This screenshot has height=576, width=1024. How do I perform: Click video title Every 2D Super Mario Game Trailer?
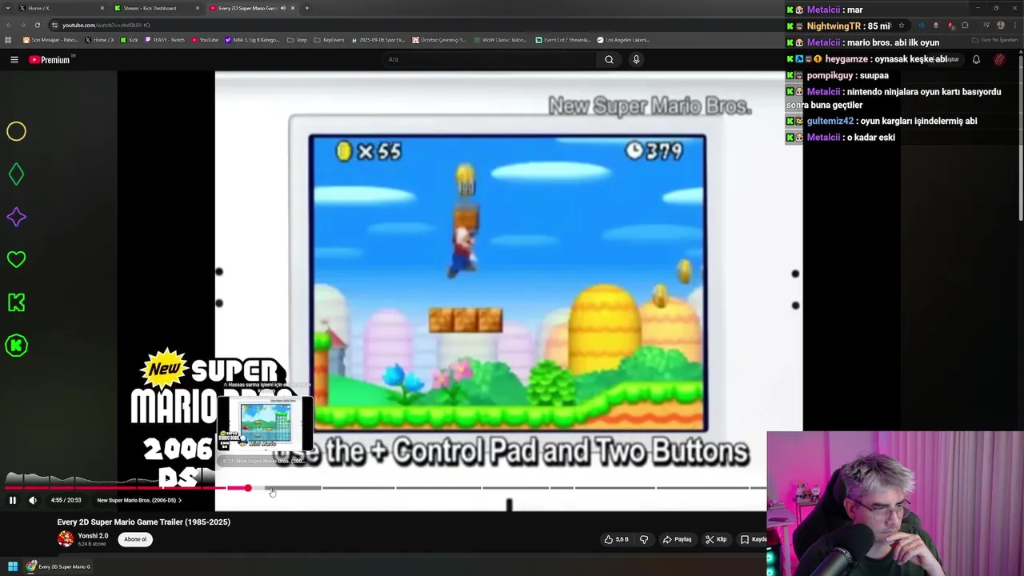pyautogui.click(x=144, y=522)
